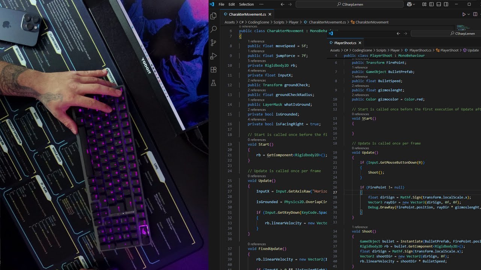Open the run options dropdown chevron
Image resolution: width=481 pixels, height=270 pixels.
[x=469, y=14]
